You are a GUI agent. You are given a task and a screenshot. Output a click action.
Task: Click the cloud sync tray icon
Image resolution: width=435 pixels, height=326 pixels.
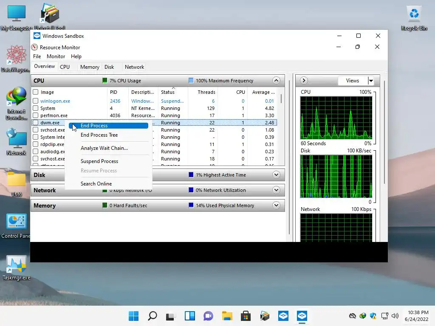coord(352,316)
